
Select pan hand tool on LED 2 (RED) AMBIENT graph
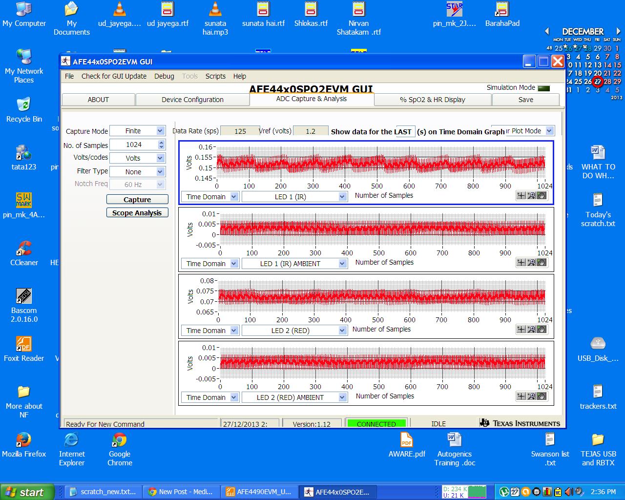click(x=542, y=396)
